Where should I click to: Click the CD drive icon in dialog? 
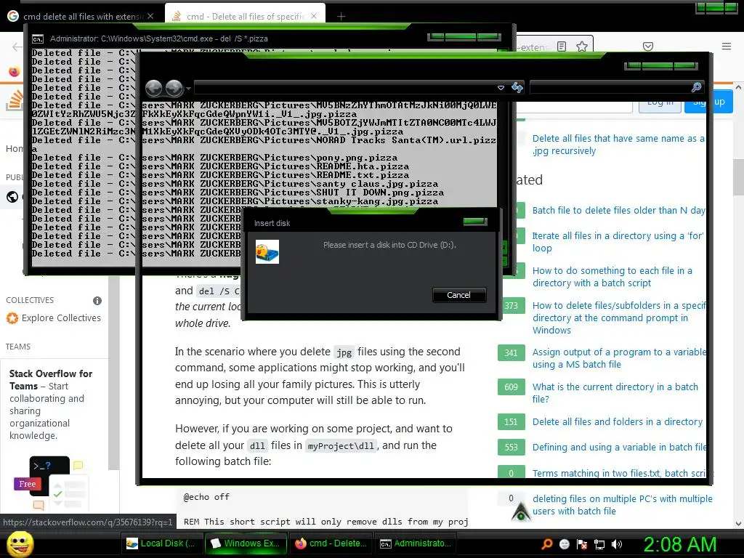(267, 252)
